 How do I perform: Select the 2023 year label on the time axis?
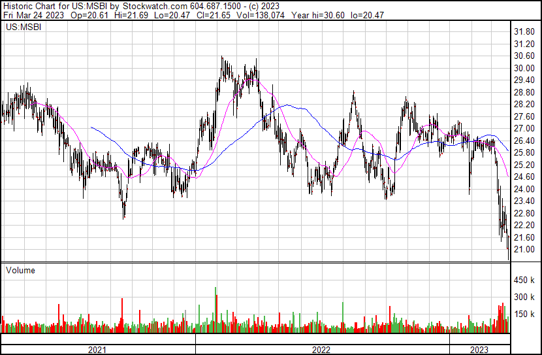479,350
